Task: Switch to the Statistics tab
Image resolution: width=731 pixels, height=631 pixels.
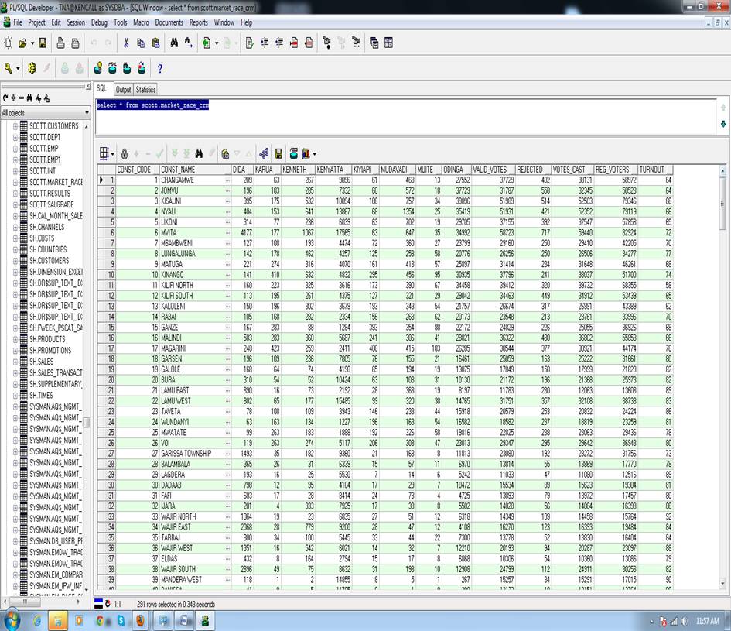Action: pyautogui.click(x=145, y=90)
